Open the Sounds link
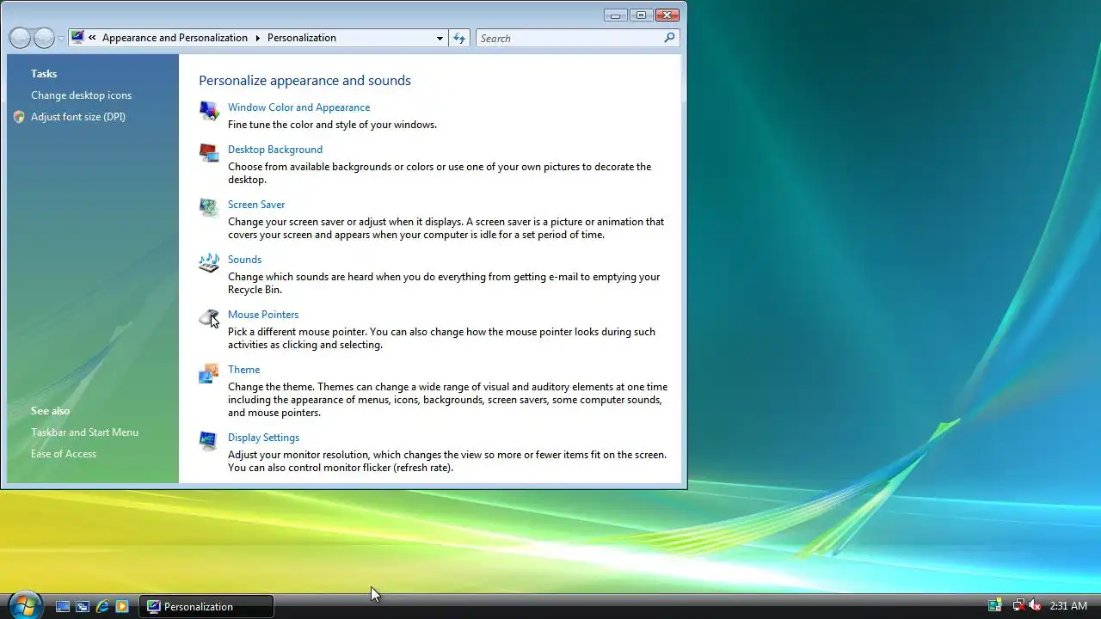1101x619 pixels. (x=244, y=260)
